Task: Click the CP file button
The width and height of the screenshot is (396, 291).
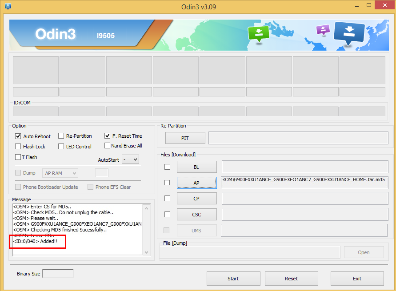Action: click(x=196, y=199)
